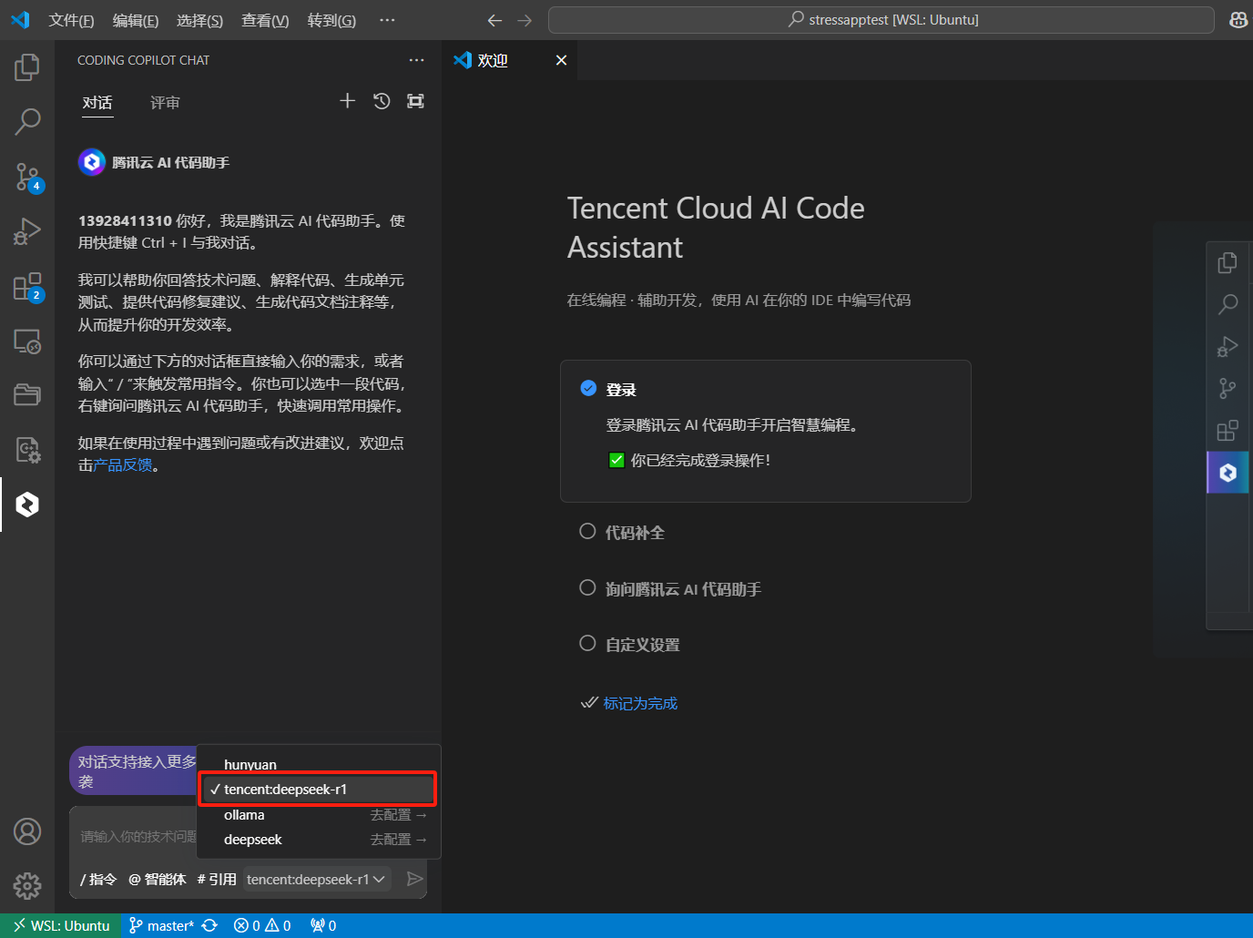Open Extensions view with badge 2
The width and height of the screenshot is (1253, 938).
pos(27,287)
